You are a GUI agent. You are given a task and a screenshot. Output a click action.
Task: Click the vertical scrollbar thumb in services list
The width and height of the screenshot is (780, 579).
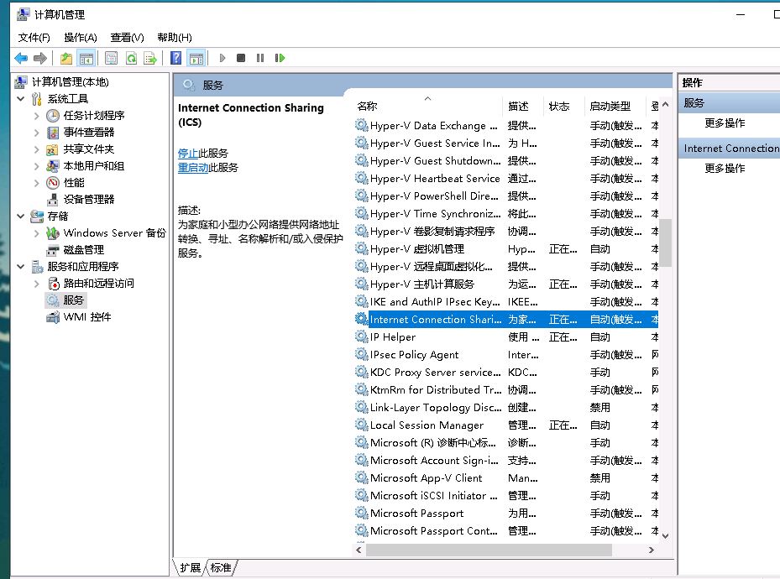(666, 242)
